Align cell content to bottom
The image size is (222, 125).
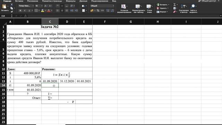point(67,6)
